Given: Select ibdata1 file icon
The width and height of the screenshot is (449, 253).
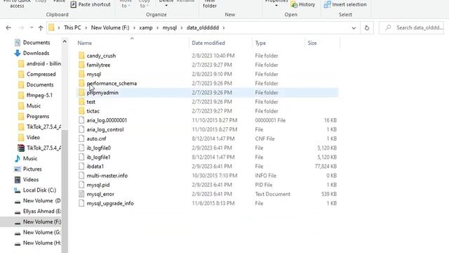Looking at the screenshot, I should tap(81, 167).
